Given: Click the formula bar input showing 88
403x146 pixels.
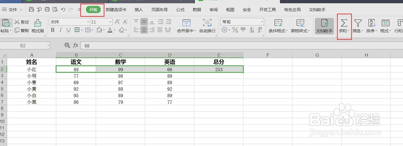Looking at the screenshot, I should pyautogui.click(x=241, y=46).
